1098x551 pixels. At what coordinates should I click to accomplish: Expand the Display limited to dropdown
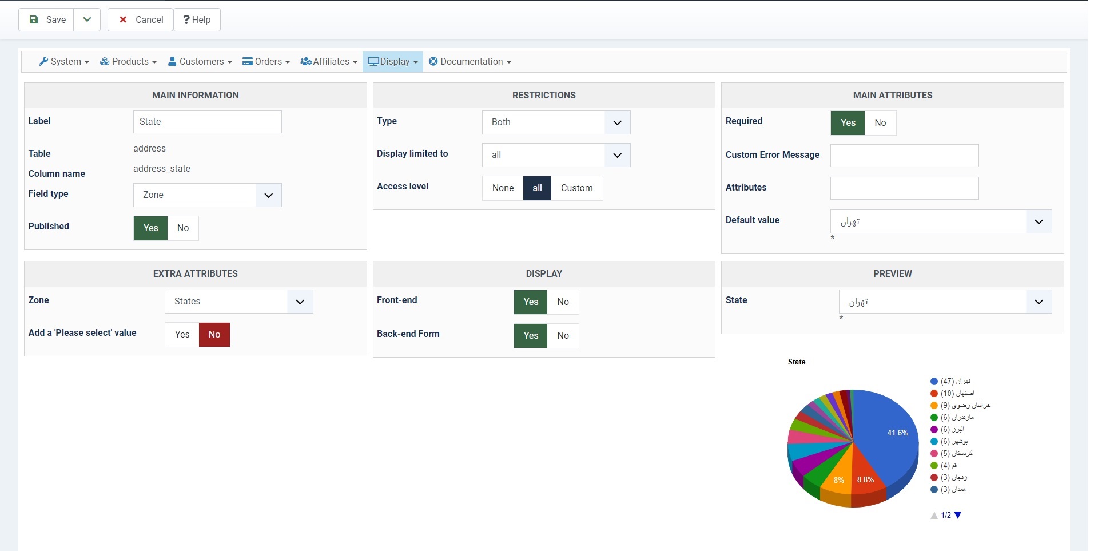(x=556, y=155)
